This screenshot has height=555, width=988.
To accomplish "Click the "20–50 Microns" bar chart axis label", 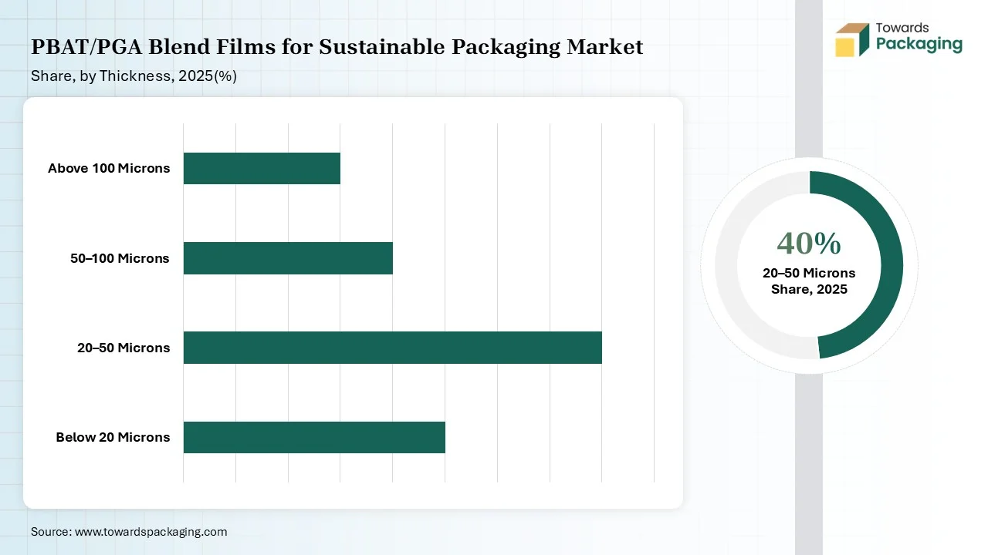I will (x=123, y=348).
